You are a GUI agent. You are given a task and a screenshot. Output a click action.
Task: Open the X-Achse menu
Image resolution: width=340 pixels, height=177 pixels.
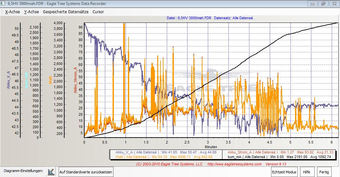click(13, 12)
